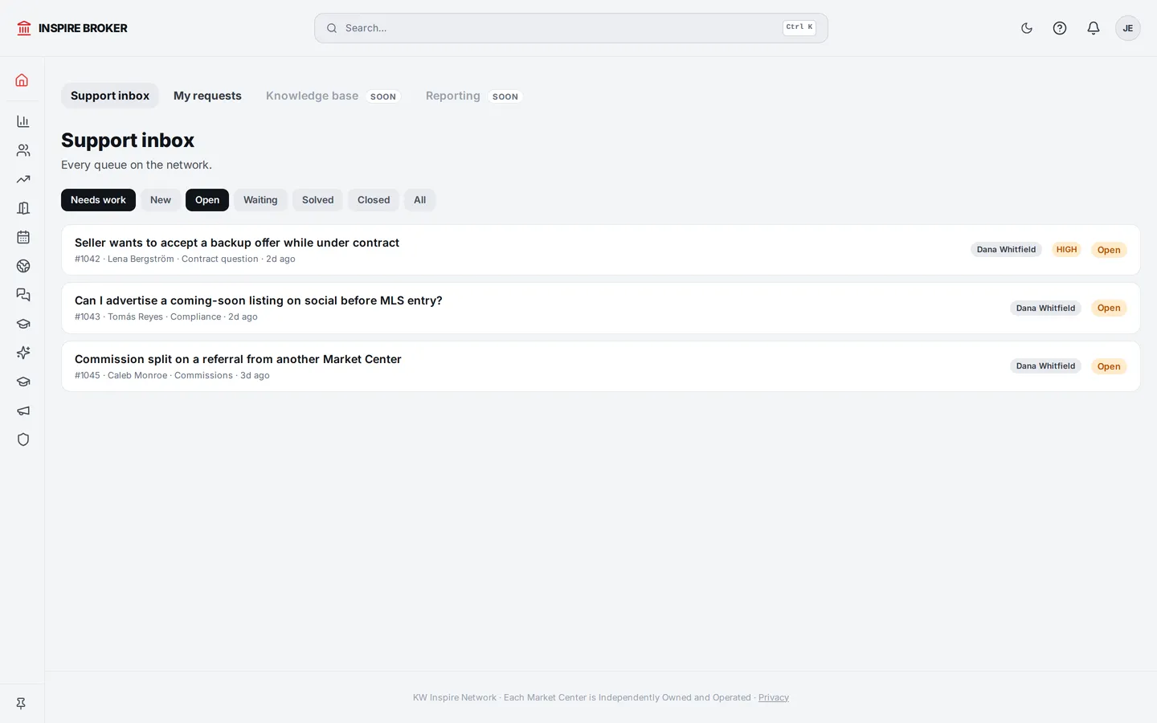This screenshot has height=723, width=1157.
Task: Open the megaphone icon in sidebar
Action: [x=23, y=411]
